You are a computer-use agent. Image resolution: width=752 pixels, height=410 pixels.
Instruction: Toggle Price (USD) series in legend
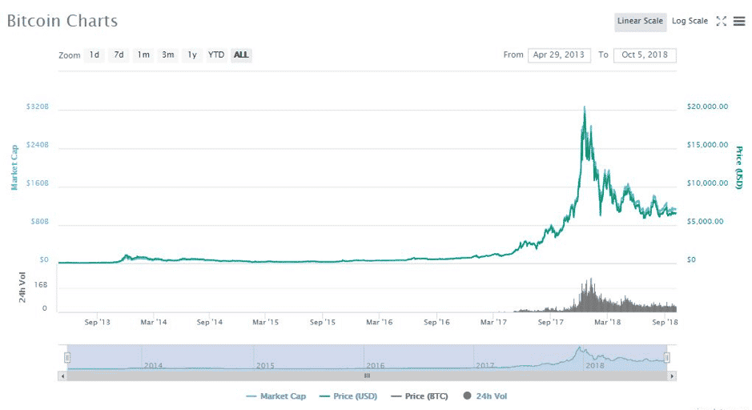[348, 396]
